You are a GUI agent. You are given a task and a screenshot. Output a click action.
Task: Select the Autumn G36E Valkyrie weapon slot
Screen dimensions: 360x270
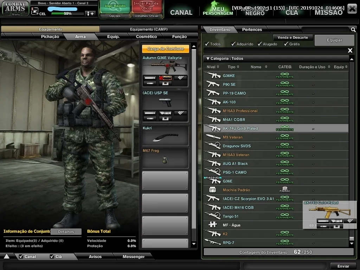(x=165, y=71)
